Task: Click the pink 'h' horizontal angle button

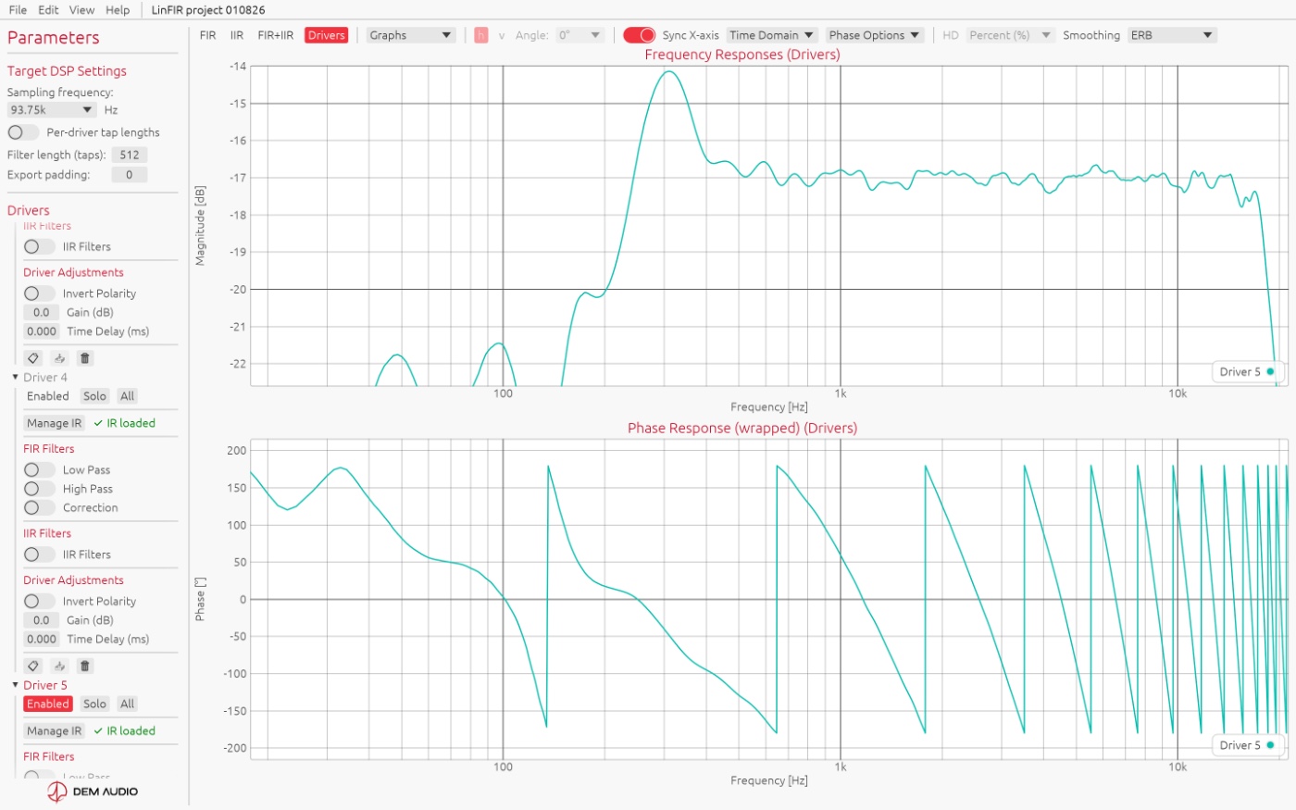Action: pos(480,35)
